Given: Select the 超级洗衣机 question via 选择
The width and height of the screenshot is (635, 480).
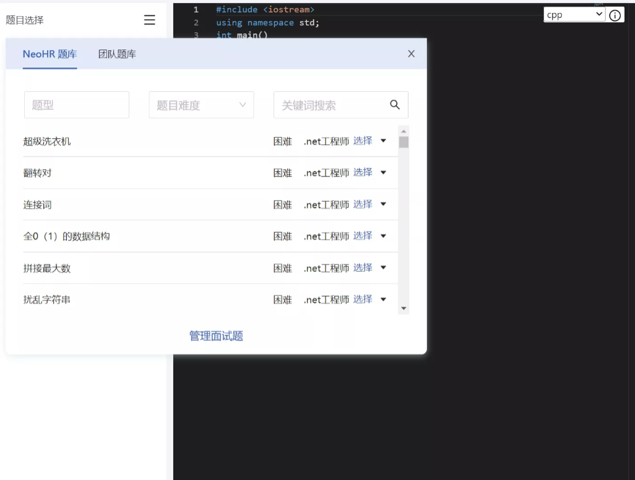Looking at the screenshot, I should (x=363, y=141).
